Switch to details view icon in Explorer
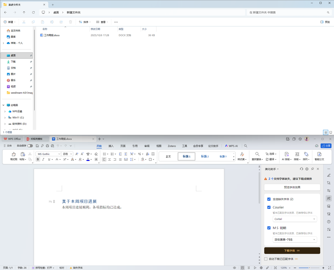Image resolution: width=334 pixels, height=270 pixels. tap(326, 132)
